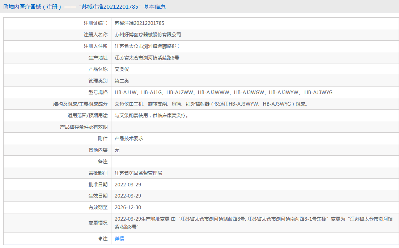The width and height of the screenshot is (399, 248).
Task: Click approval department 江苏省药品监督管理局
Action: click(138, 173)
